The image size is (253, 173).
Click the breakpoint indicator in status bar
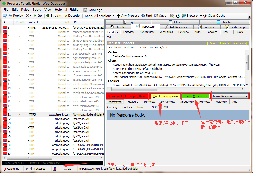click(55, 169)
